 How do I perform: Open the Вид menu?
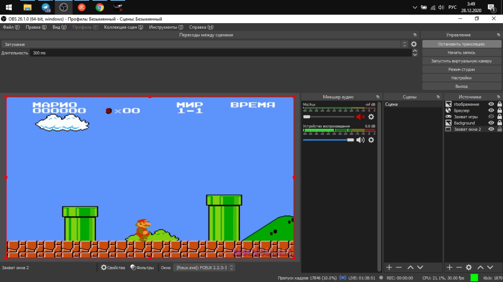click(59, 27)
